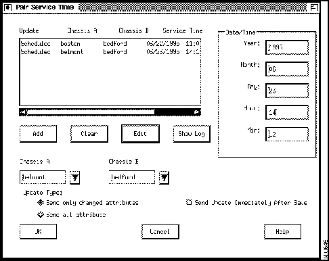Click the horizontal scrollbar thumb
The height and width of the screenshot is (261, 329).
pyautogui.click(x=91, y=112)
